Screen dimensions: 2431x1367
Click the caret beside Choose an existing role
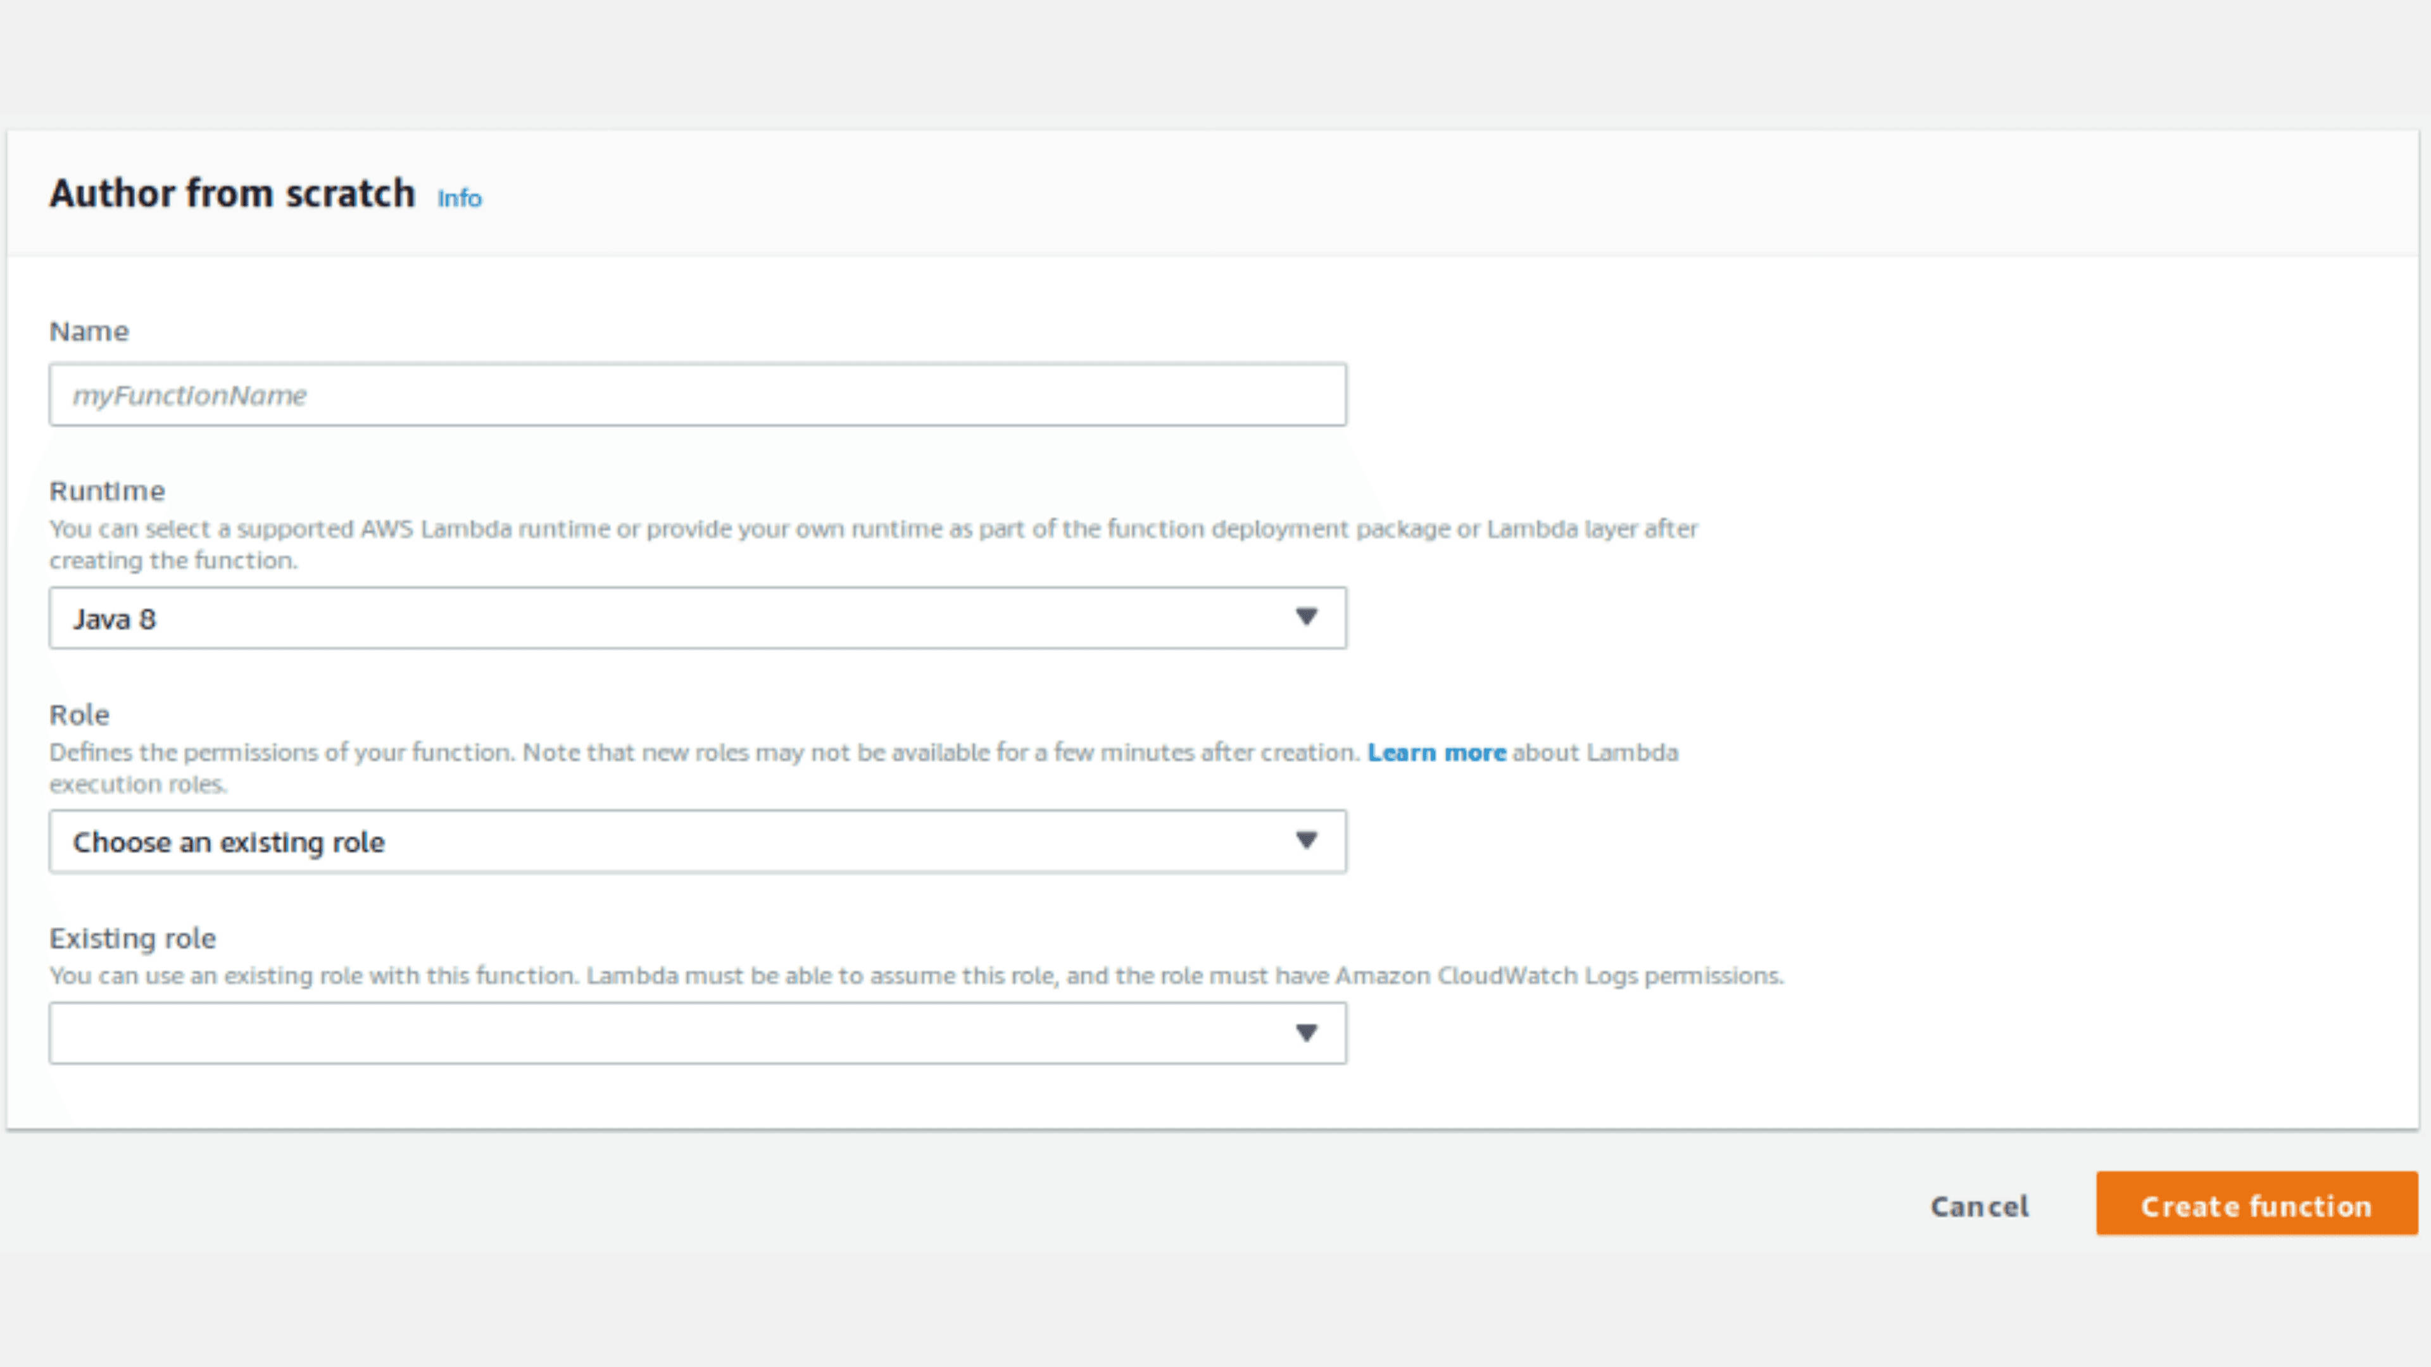point(1306,840)
